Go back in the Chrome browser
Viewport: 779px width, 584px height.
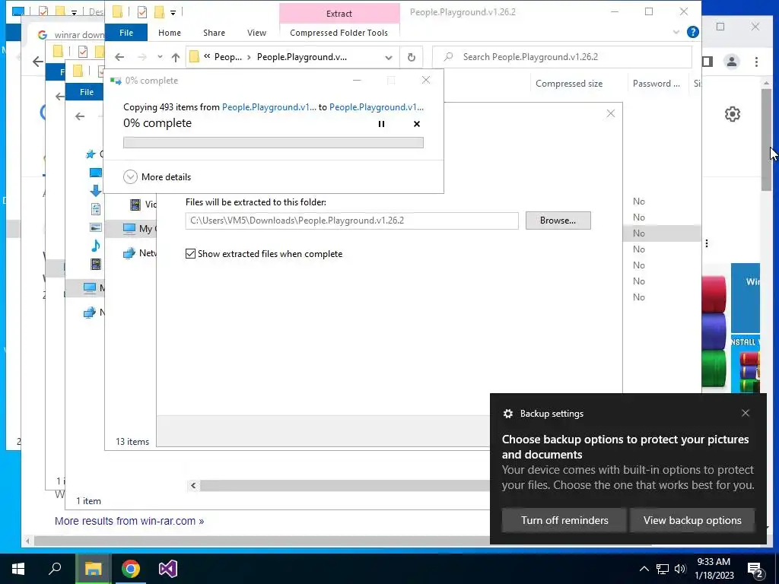pos(38,62)
